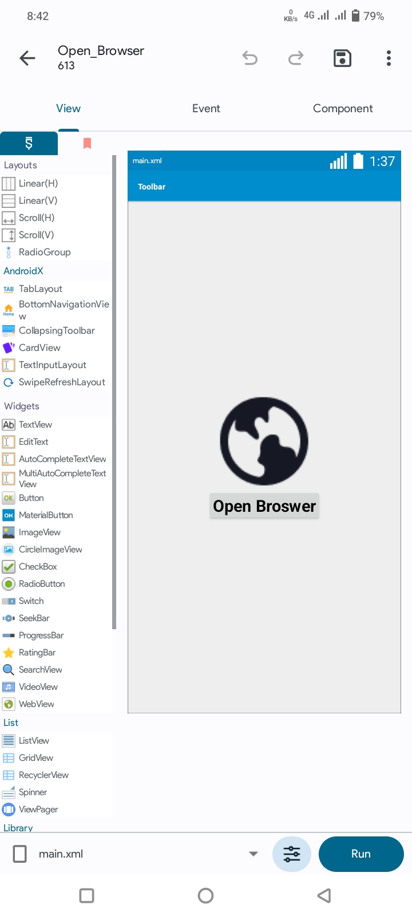Open the main.xml file dropdown

pyautogui.click(x=253, y=854)
